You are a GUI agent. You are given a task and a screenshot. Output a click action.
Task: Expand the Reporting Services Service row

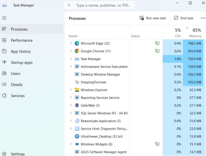click(71, 97)
